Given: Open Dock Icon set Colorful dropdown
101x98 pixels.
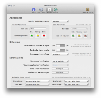Looking at the screenshot, I should 79,29.
